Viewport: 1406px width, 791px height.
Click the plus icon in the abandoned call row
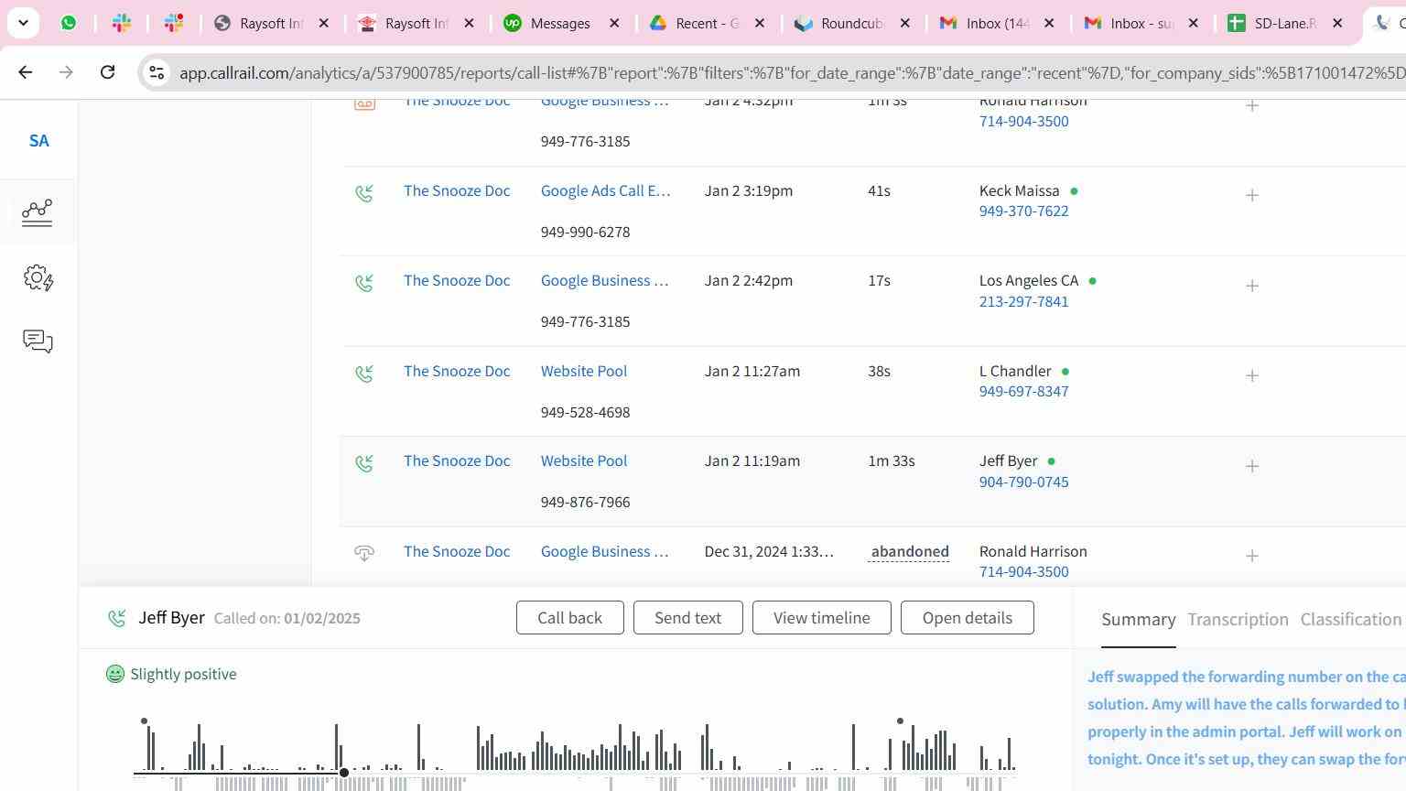coord(1252,556)
